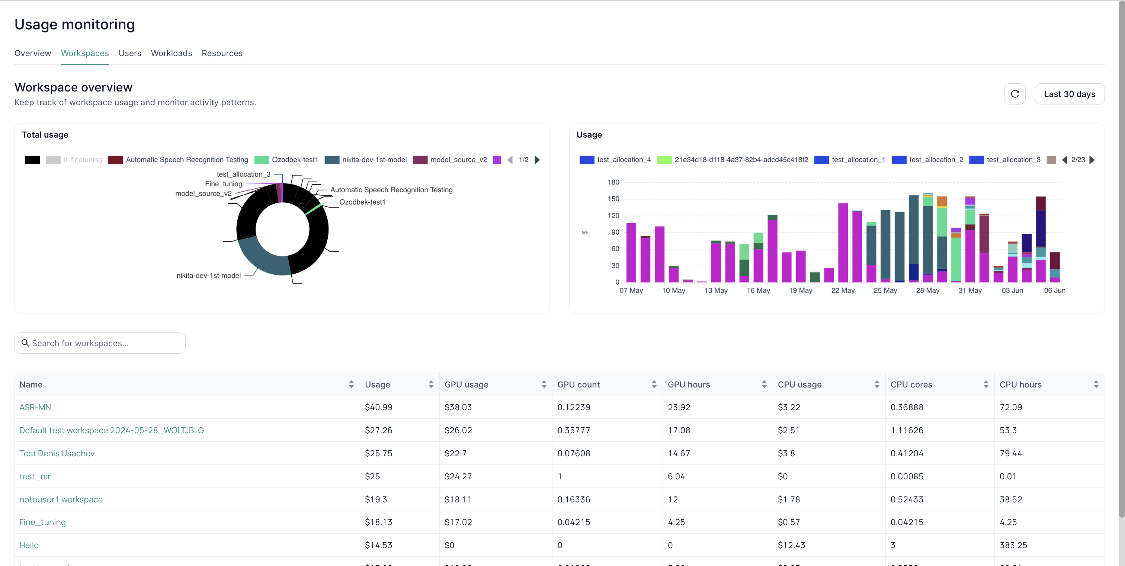
Task: Open the ASR-MN workspace link
Action: pos(35,407)
